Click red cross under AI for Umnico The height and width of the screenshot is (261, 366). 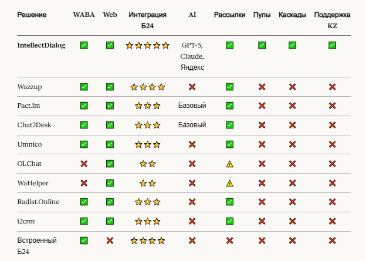(x=192, y=144)
